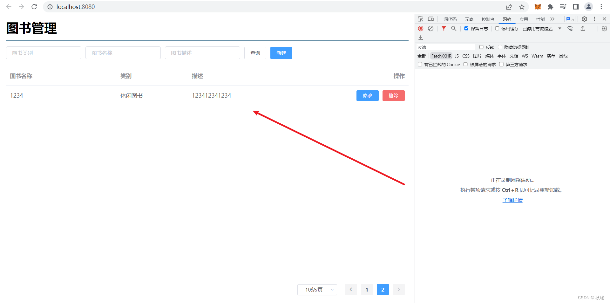Open the 已停用节流模式 throttling dropdown
Screen dimensions: 610x303
coord(542,29)
